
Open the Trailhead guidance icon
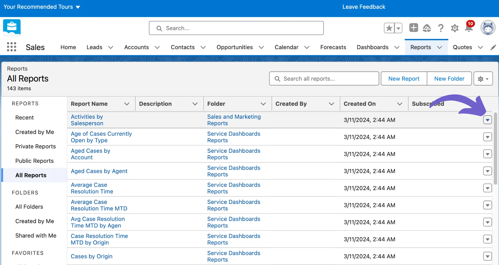pos(427,28)
